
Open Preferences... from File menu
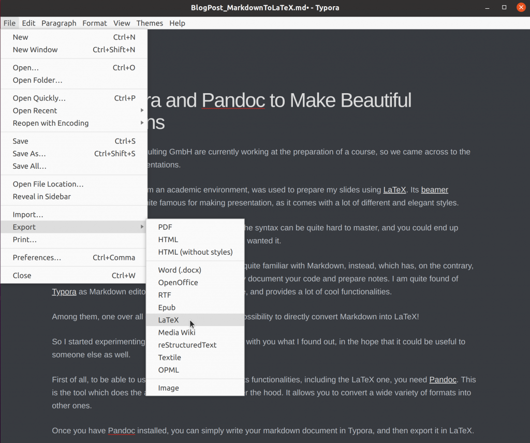[74, 258]
